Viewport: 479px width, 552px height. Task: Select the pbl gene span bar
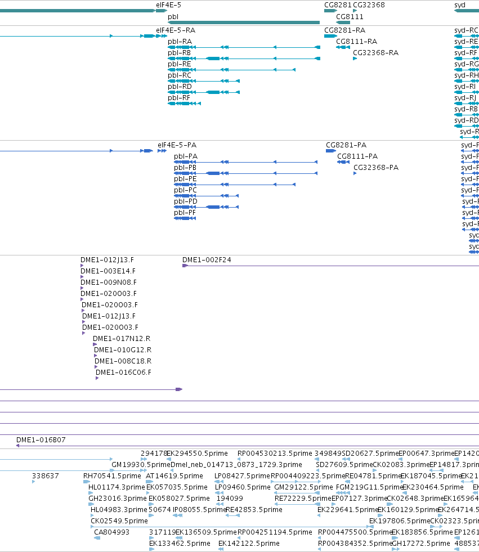tap(244, 23)
